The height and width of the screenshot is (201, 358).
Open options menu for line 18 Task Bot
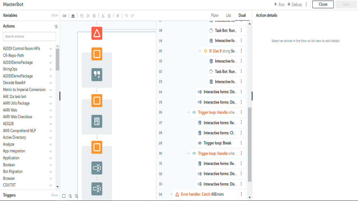241,30
